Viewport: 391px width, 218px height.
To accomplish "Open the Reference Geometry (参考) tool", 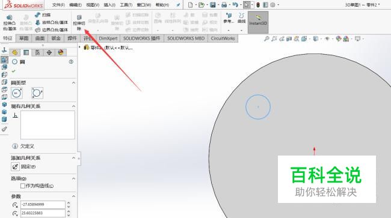I will [229, 18].
